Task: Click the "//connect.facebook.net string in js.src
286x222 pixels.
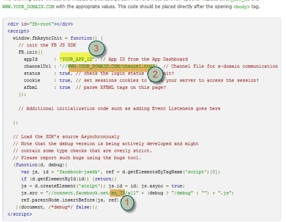Action: (x=78, y=193)
